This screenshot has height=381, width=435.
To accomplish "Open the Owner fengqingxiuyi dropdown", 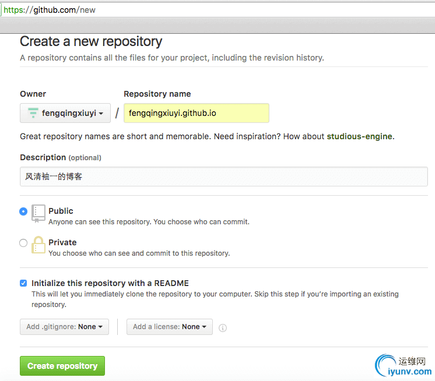I will click(65, 113).
